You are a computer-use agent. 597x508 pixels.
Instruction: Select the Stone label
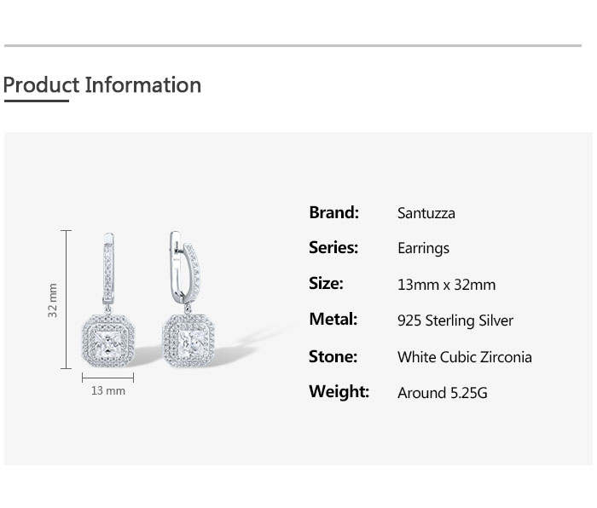[x=333, y=356]
